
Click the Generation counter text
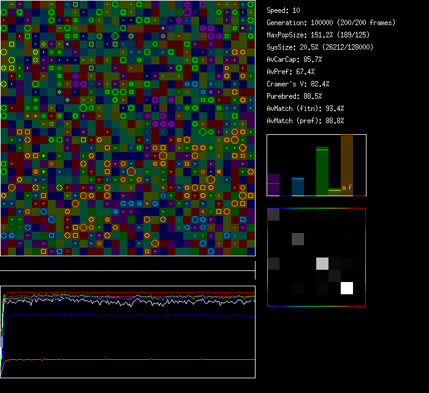[331, 23]
